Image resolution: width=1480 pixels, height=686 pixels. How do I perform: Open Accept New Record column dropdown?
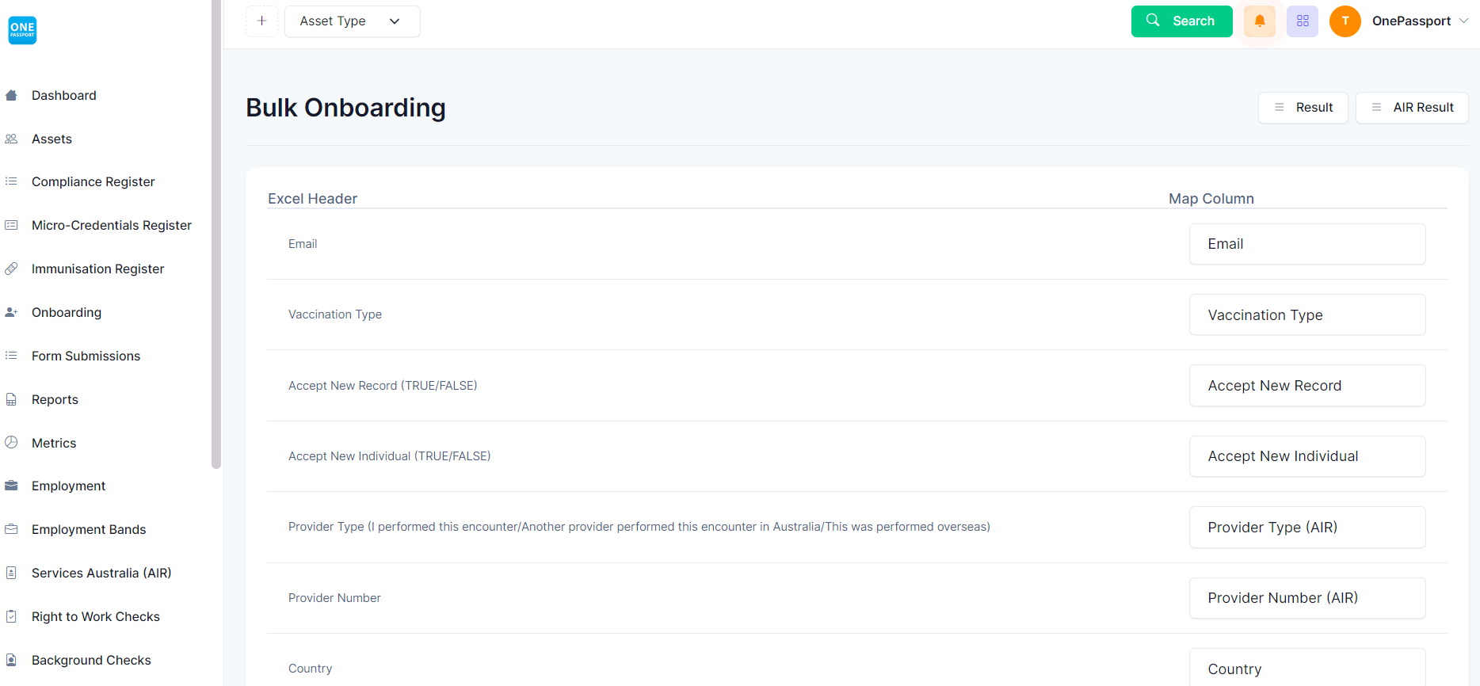[x=1307, y=386]
